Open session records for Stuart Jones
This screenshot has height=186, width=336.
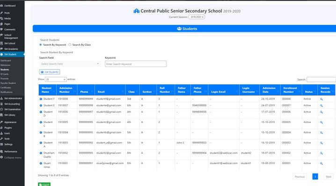pyautogui.click(x=321, y=163)
